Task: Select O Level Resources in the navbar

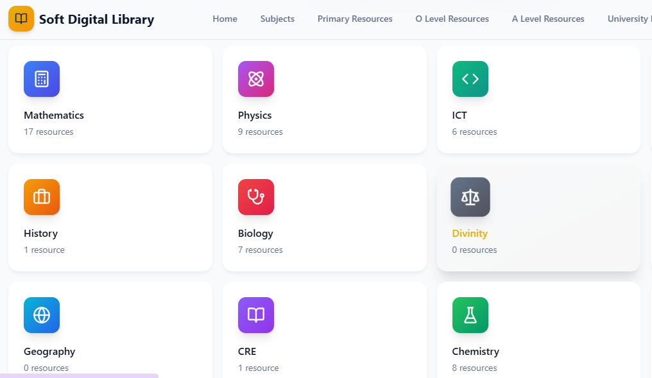Action: [x=452, y=19]
